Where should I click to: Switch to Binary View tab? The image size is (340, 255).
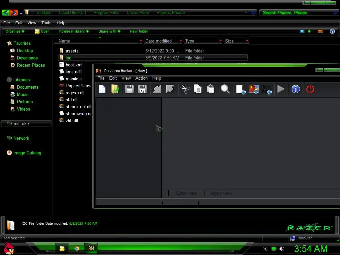[221, 193]
